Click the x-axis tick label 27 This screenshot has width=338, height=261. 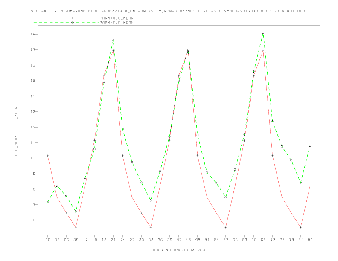132,240
